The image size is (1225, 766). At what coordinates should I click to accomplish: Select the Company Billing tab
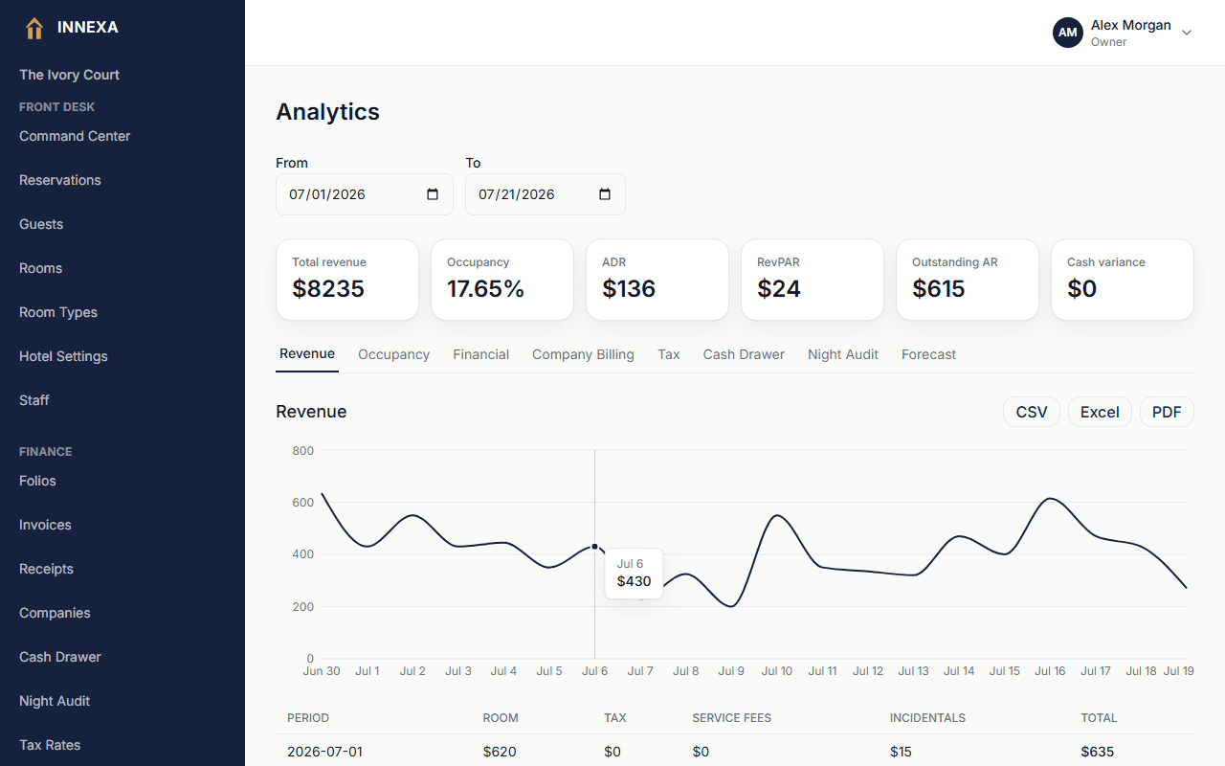pyautogui.click(x=583, y=354)
